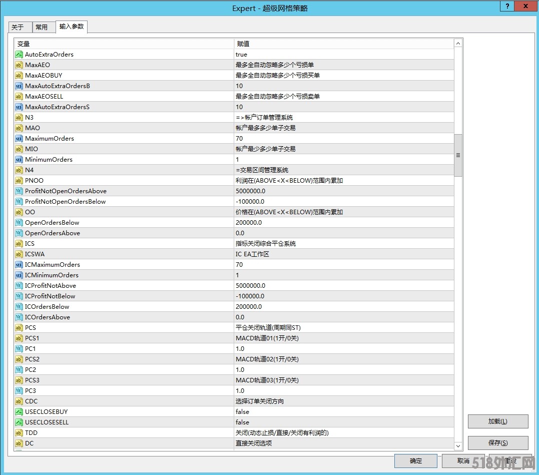This screenshot has width=539, height=475.
Task: Click the integer icon next to MaximumOrders
Action: point(19,139)
